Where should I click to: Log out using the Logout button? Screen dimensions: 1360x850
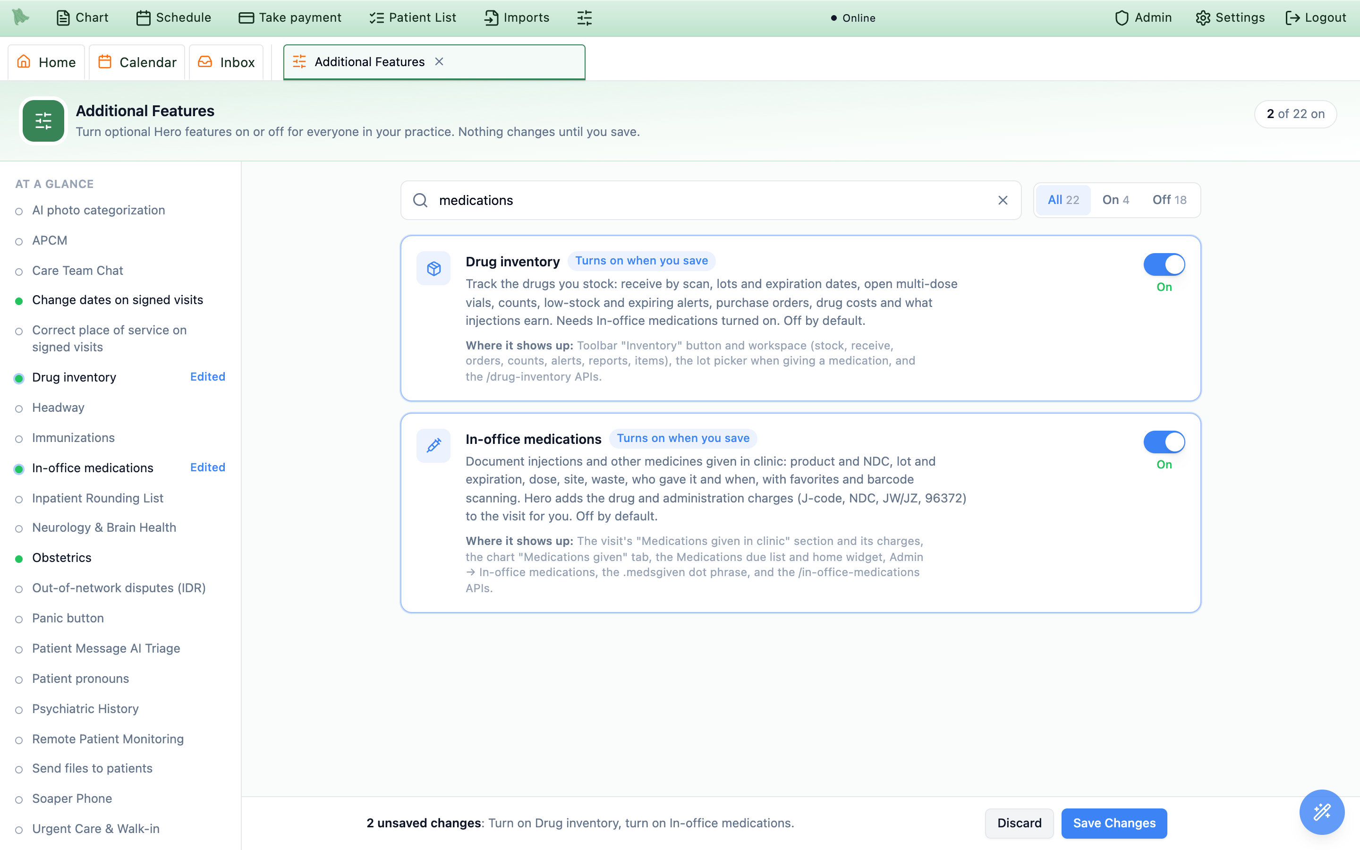point(1316,18)
